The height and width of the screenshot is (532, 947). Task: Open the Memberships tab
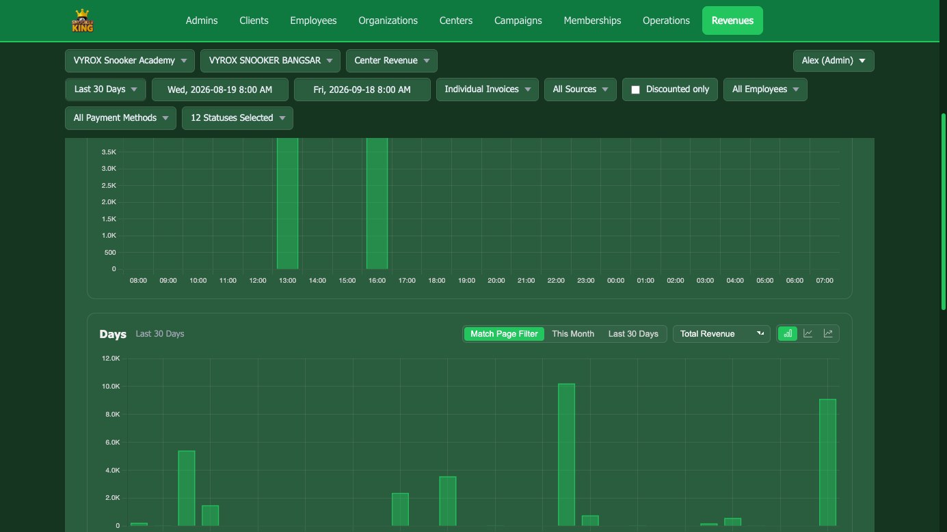(x=592, y=20)
